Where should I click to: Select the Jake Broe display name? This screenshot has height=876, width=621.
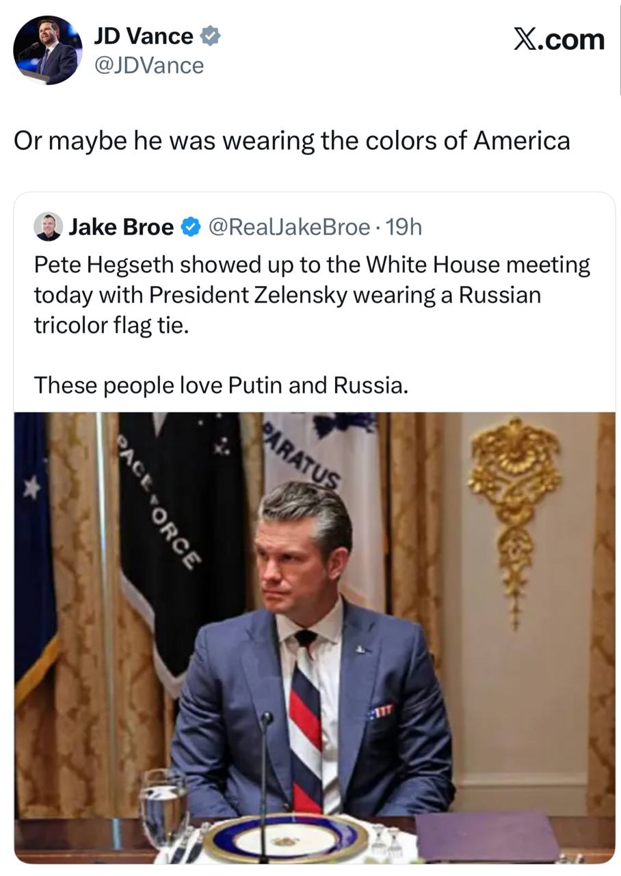pos(121,227)
